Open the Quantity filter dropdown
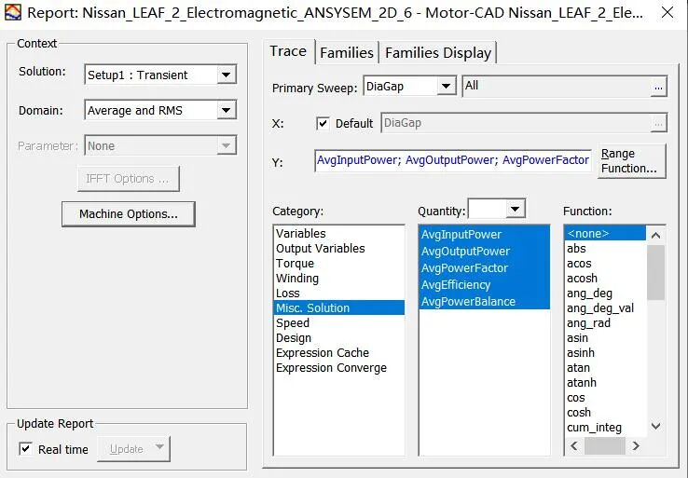The height and width of the screenshot is (478, 688). (x=497, y=209)
